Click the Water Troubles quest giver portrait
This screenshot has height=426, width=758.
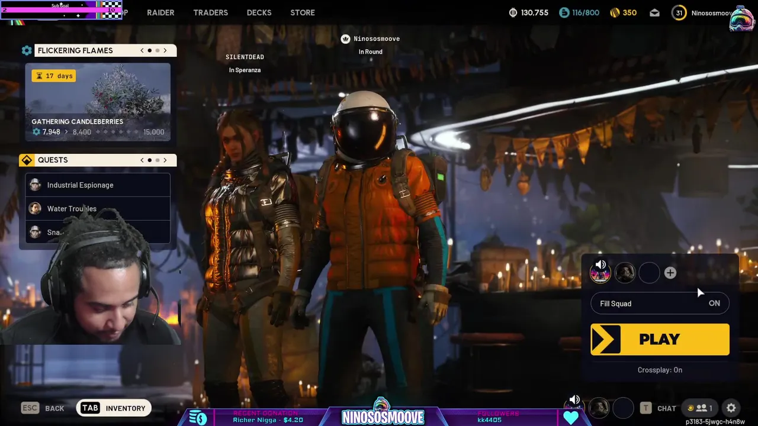coord(36,208)
